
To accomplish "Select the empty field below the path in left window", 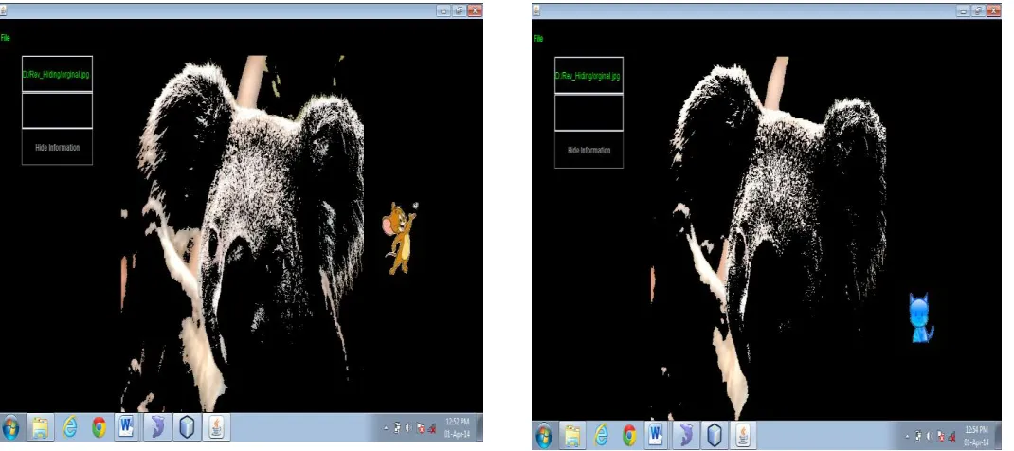I will 57,111.
